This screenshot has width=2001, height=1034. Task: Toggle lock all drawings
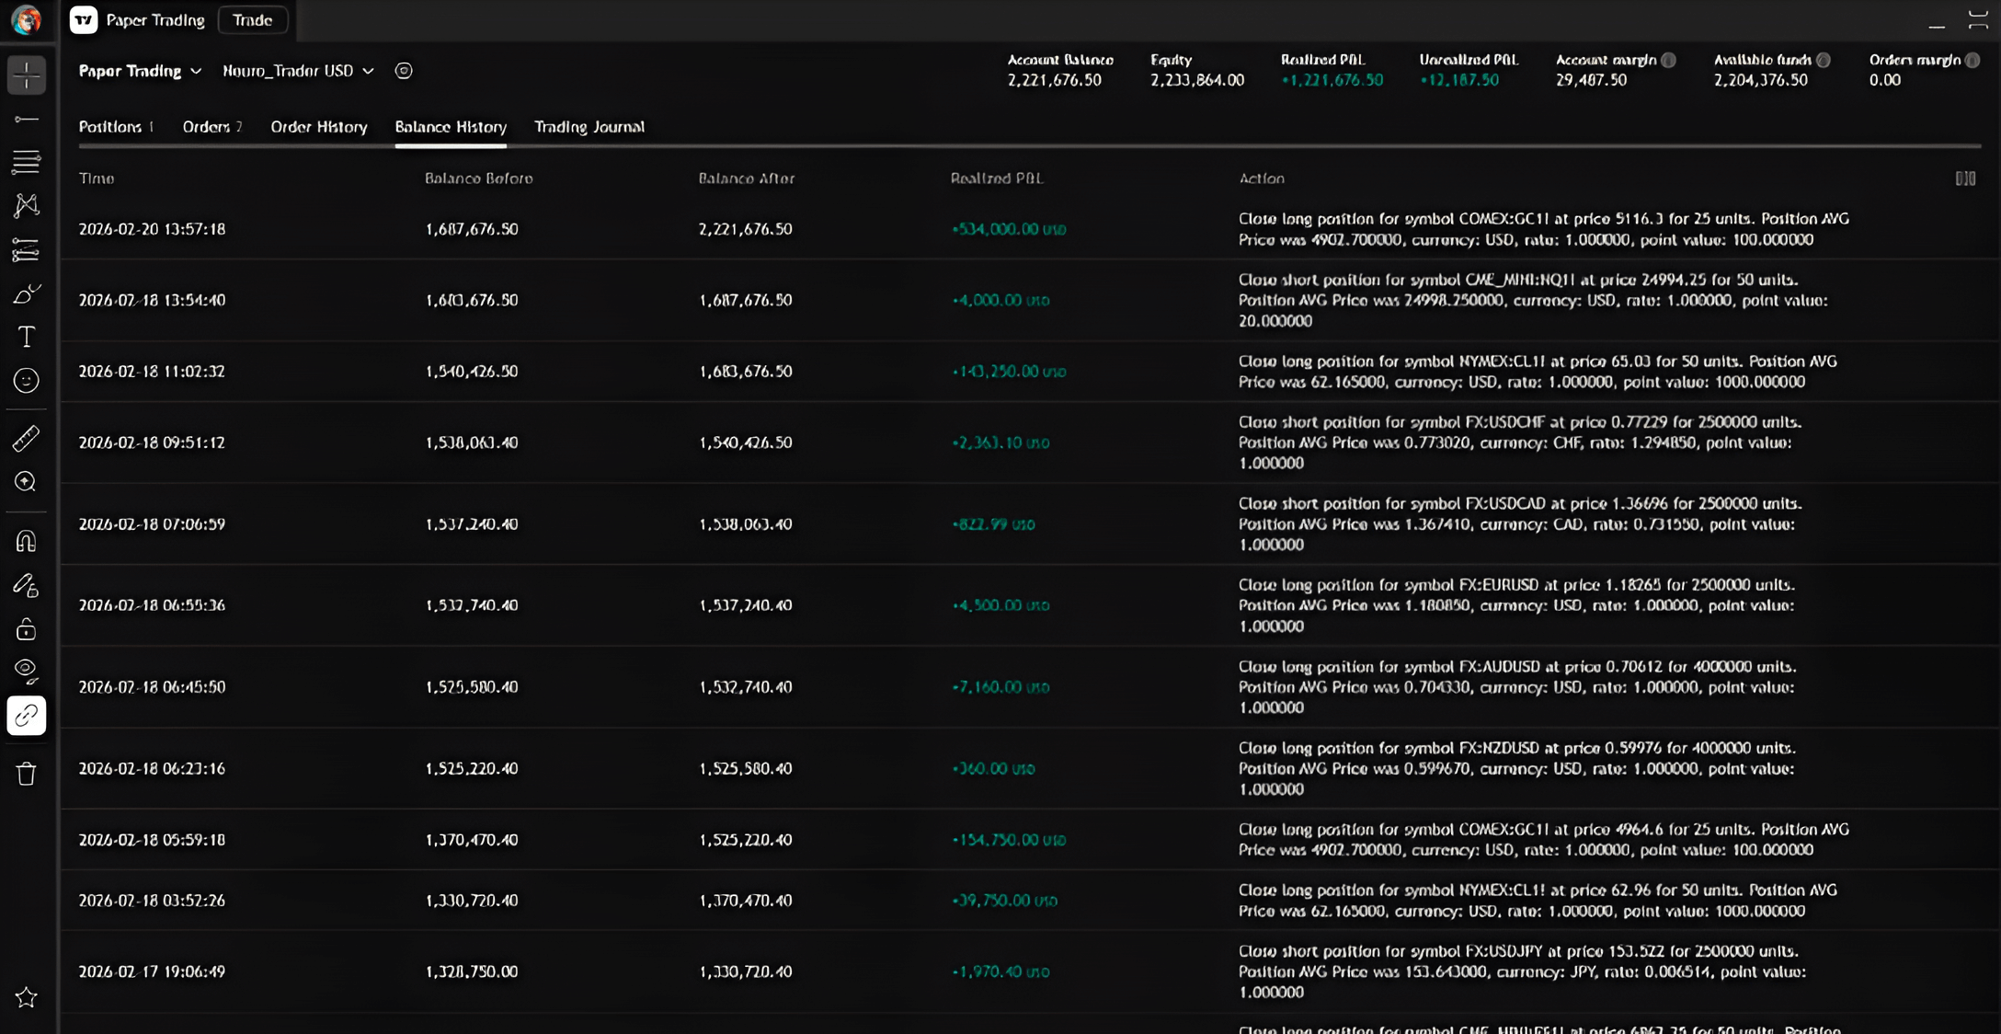27,629
